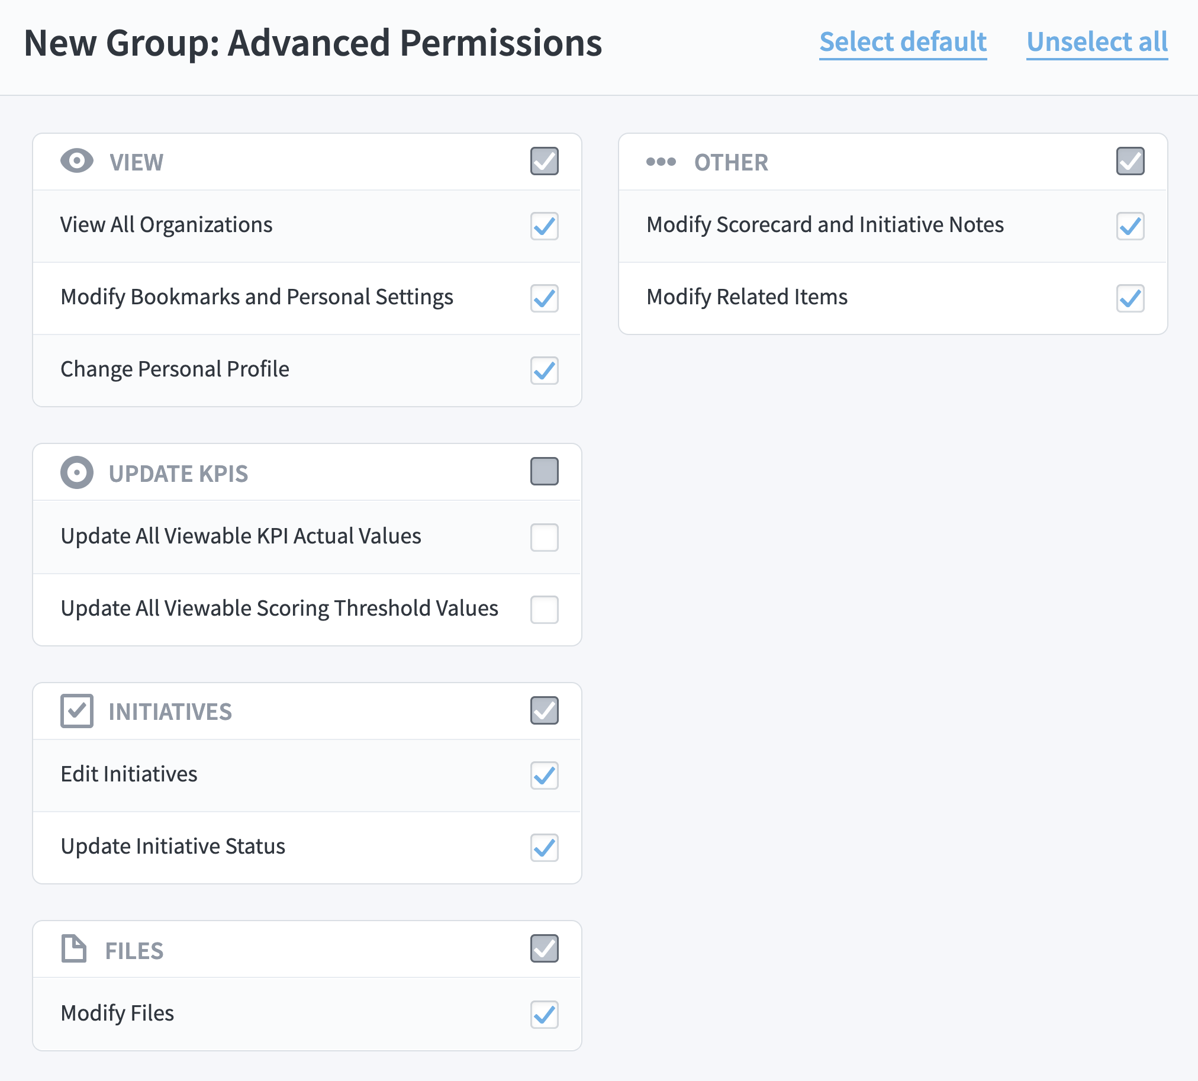This screenshot has height=1081, width=1198.
Task: Click the 'Update Initiative Status' label
Action: tap(173, 847)
